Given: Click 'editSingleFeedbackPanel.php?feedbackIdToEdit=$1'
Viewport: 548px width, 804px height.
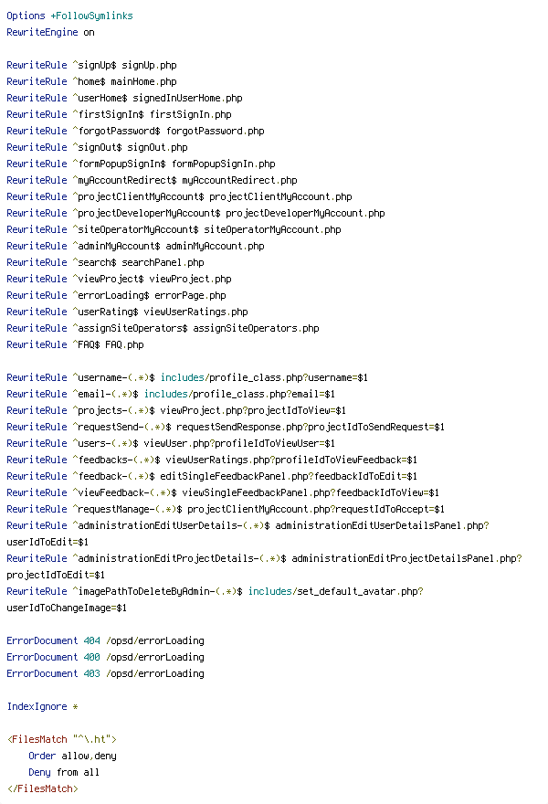Looking at the screenshot, I should click(x=290, y=475).
